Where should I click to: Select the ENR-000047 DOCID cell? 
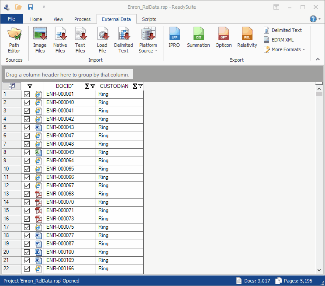click(69, 136)
